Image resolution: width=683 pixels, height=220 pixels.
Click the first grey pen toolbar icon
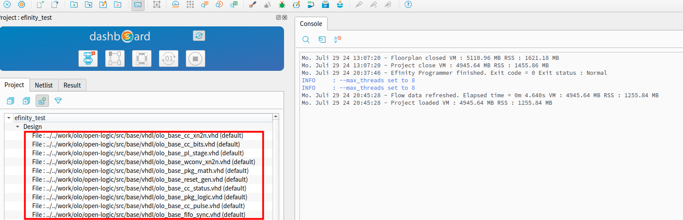click(359, 5)
